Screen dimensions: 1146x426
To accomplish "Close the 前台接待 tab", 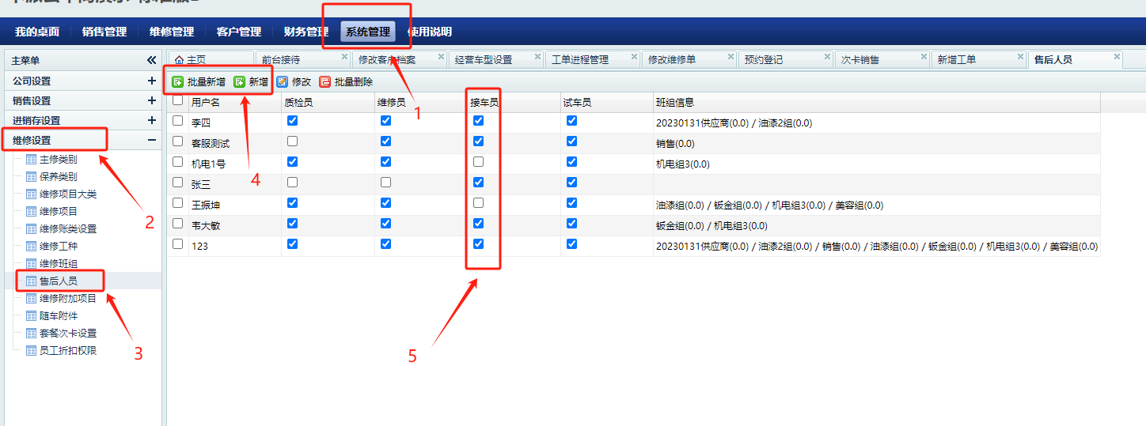I will 344,57.
